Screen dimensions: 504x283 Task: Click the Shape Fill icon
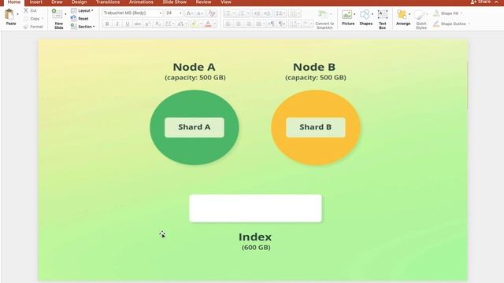[436, 13]
